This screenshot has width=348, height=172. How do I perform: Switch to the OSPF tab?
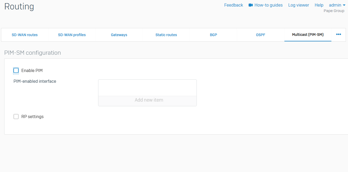(x=261, y=35)
